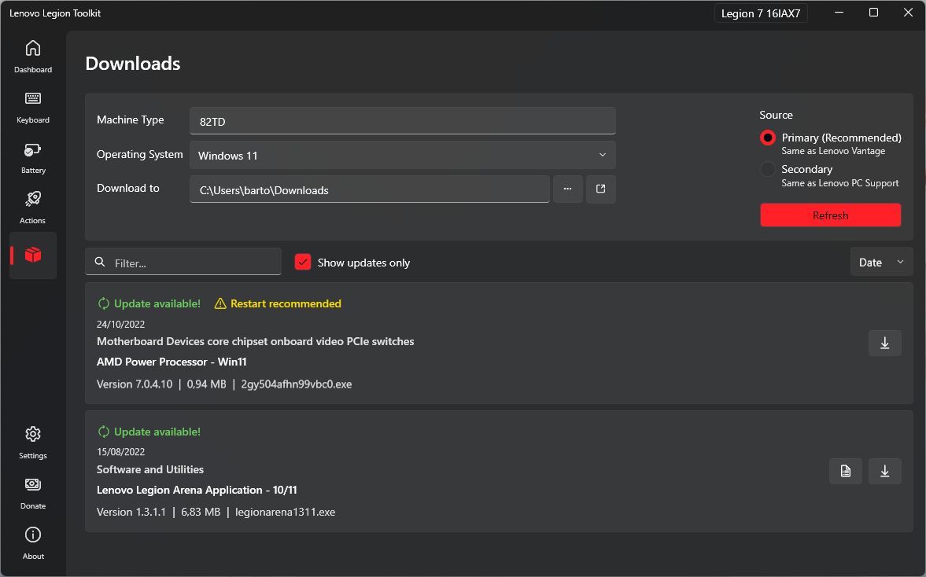This screenshot has width=926, height=577.
Task: Click the date 15/08/2022
Action: pos(120,452)
